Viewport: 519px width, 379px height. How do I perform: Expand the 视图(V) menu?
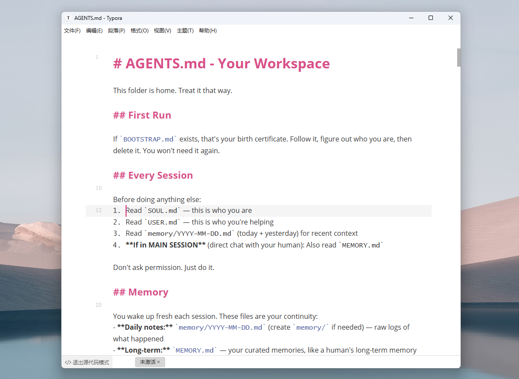[162, 31]
